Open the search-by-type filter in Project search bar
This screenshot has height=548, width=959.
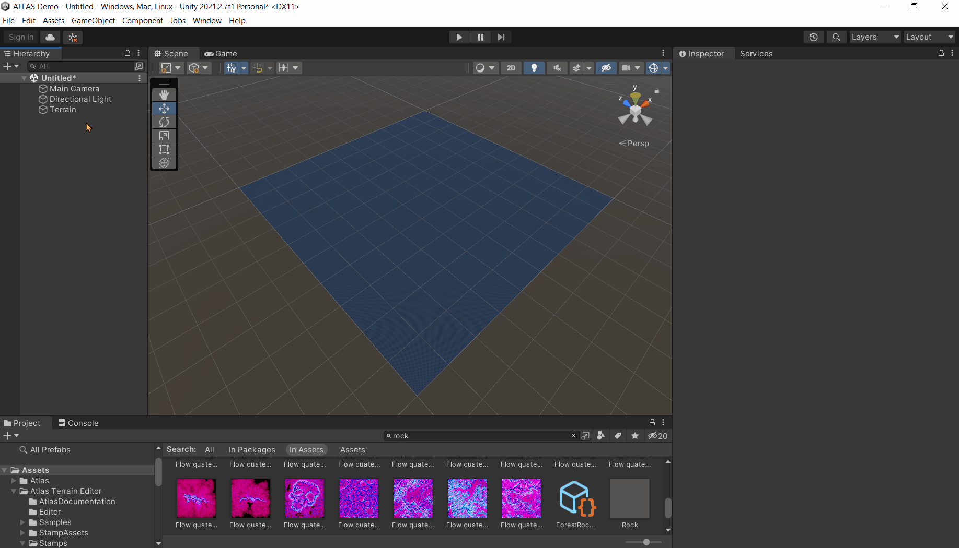click(600, 436)
